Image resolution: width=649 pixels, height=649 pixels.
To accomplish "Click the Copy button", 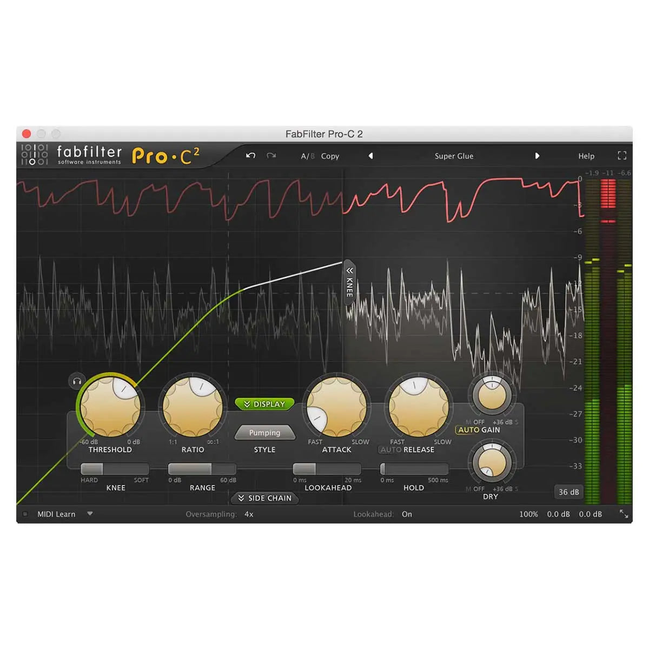I will pyautogui.click(x=329, y=156).
